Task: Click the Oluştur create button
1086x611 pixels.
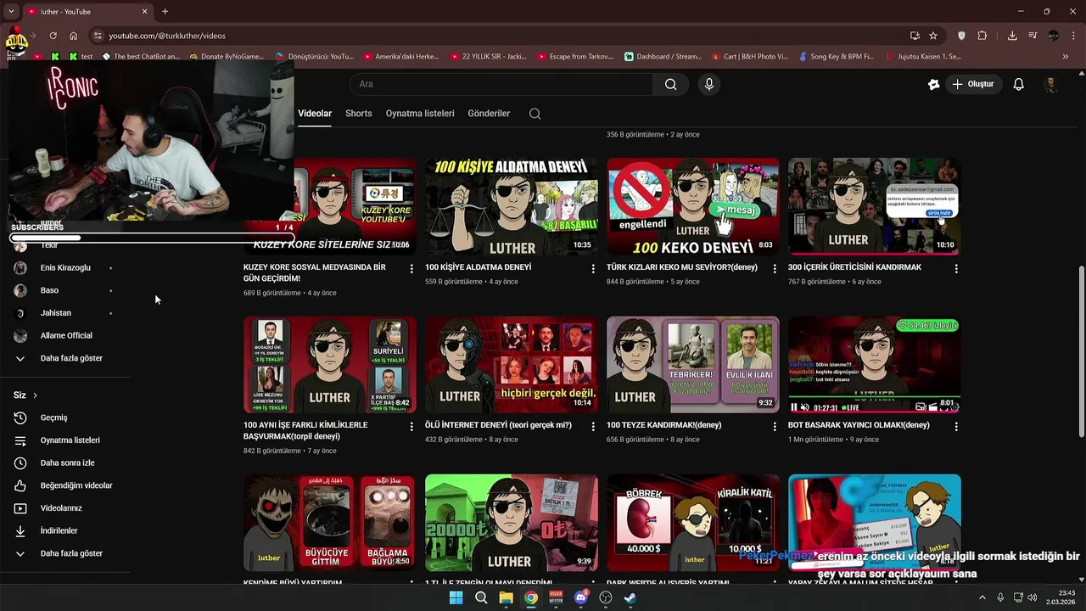Action: click(972, 84)
